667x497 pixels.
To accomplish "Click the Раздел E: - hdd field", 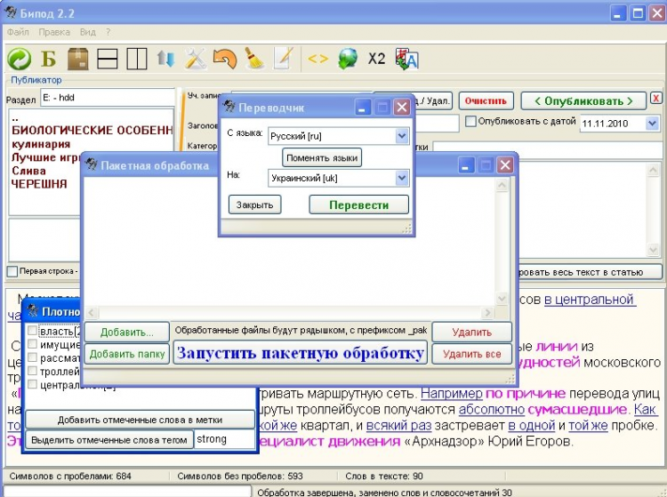I will click(x=108, y=98).
